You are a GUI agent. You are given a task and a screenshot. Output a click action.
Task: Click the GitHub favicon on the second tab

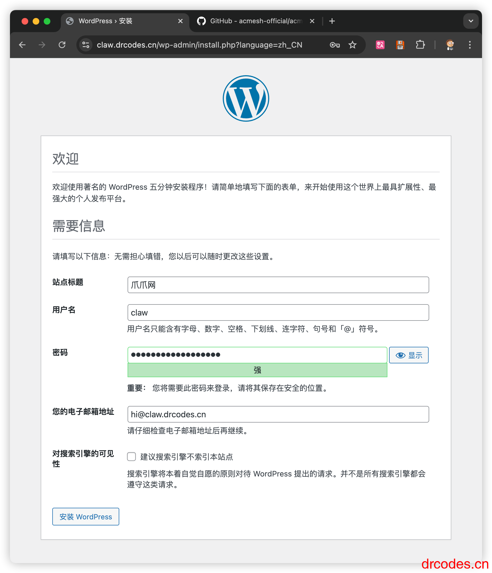(x=201, y=21)
